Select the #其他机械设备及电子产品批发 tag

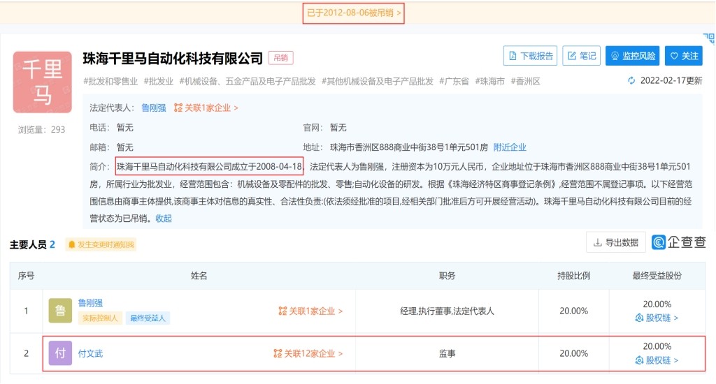click(x=378, y=81)
